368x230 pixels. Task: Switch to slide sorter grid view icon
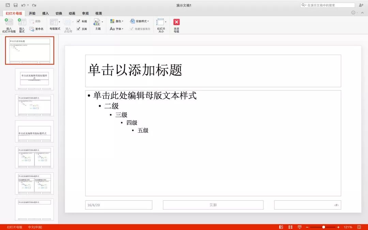click(x=290, y=227)
